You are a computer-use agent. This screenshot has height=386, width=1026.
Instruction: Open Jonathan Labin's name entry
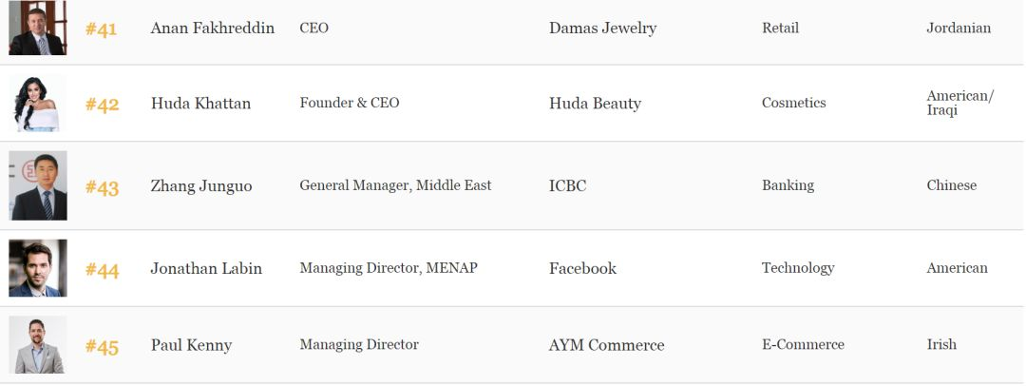click(x=206, y=269)
